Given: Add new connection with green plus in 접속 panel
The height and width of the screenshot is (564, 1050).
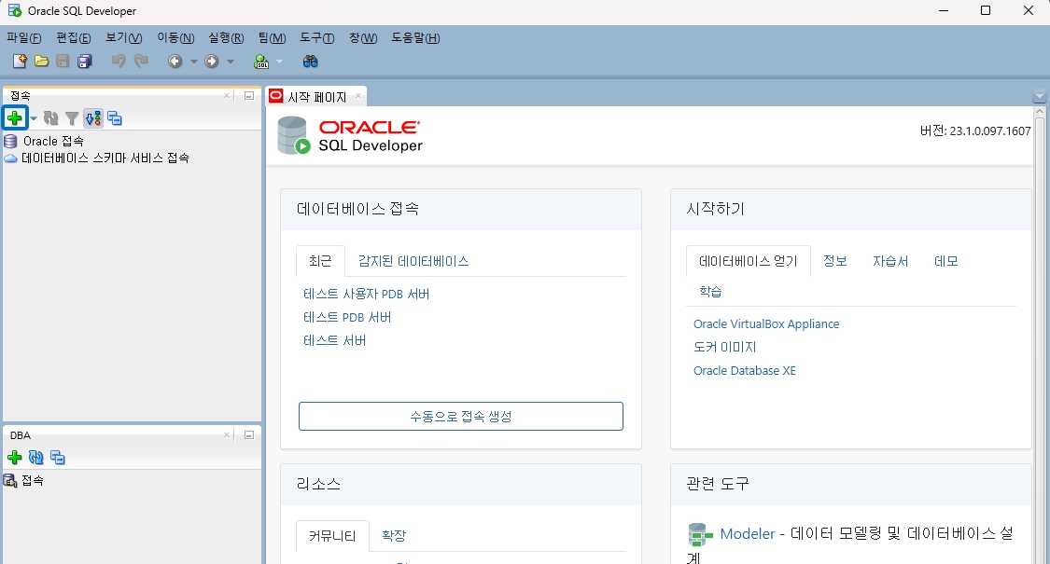Looking at the screenshot, I should tap(15, 118).
